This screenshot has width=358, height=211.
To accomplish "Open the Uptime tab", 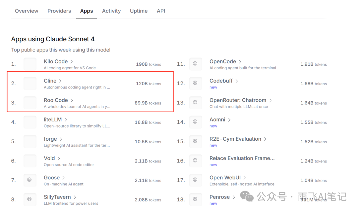I will coord(139,11).
